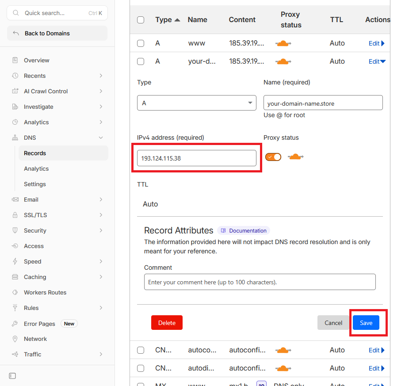This screenshot has width=405, height=386.
Task: Click the Name (required) input field
Action: pyautogui.click(x=323, y=103)
